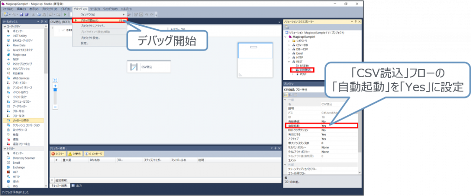Click the Email trigger in toolbox
The width and height of the screenshot is (471, 196).
[x=17, y=162]
